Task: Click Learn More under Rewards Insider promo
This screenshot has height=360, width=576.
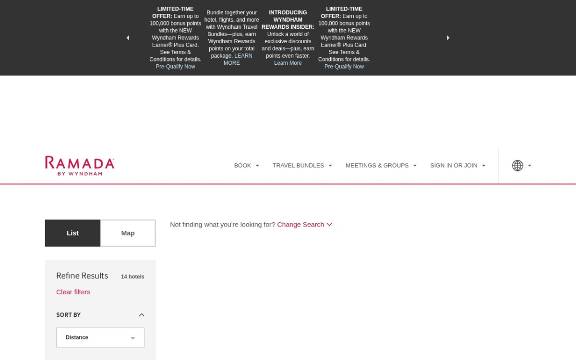Action: tap(288, 63)
